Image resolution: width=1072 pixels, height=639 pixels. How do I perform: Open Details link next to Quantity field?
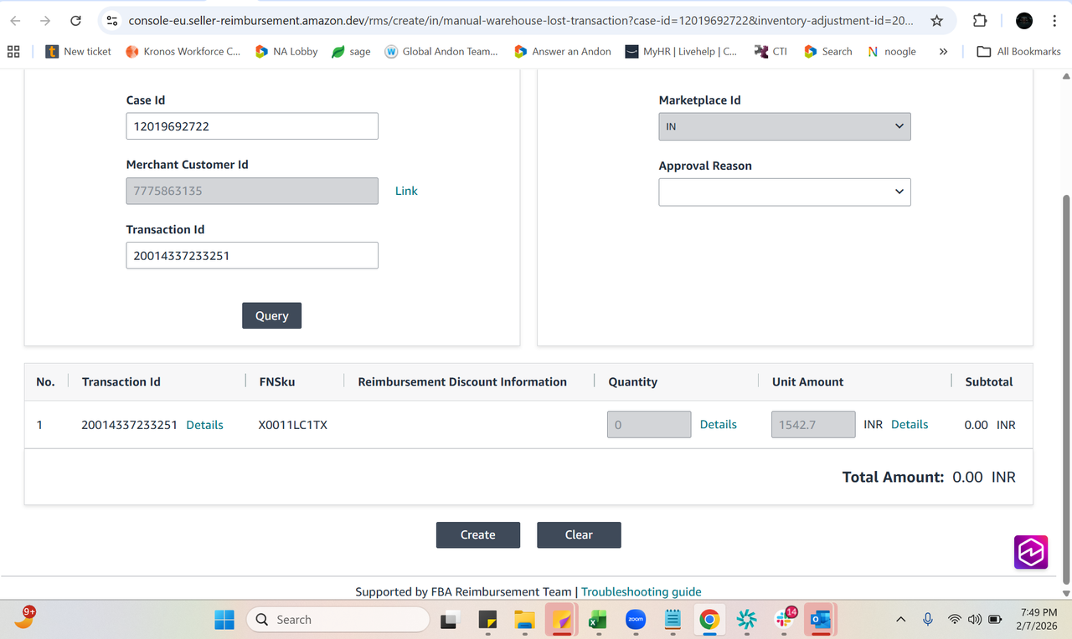point(719,424)
